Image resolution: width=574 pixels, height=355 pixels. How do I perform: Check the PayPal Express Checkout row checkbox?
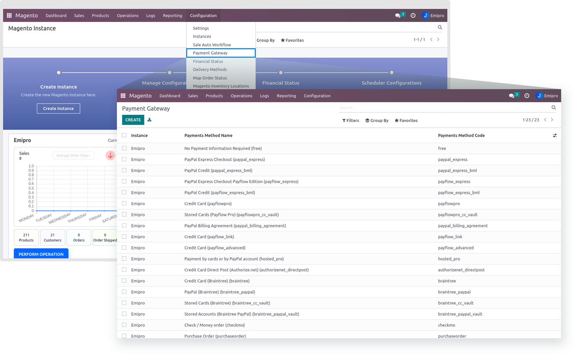click(124, 159)
